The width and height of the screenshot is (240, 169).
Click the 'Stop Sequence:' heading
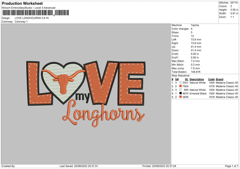[181, 76]
